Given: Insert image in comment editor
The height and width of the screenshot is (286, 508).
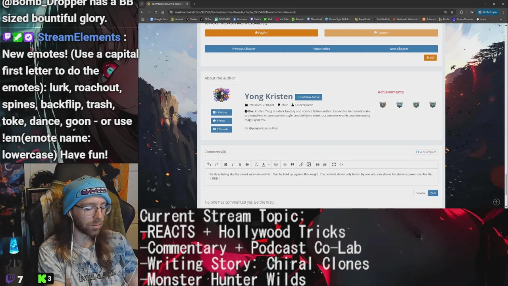Looking at the screenshot, I should (308, 164).
